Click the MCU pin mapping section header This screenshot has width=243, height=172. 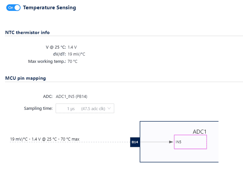coord(25,78)
